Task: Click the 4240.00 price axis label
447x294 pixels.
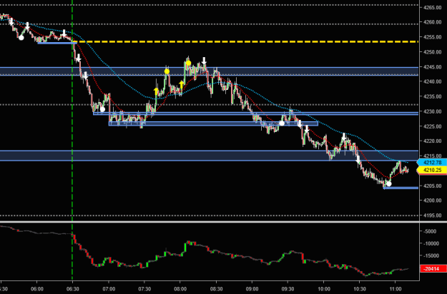Action: pos(432,81)
